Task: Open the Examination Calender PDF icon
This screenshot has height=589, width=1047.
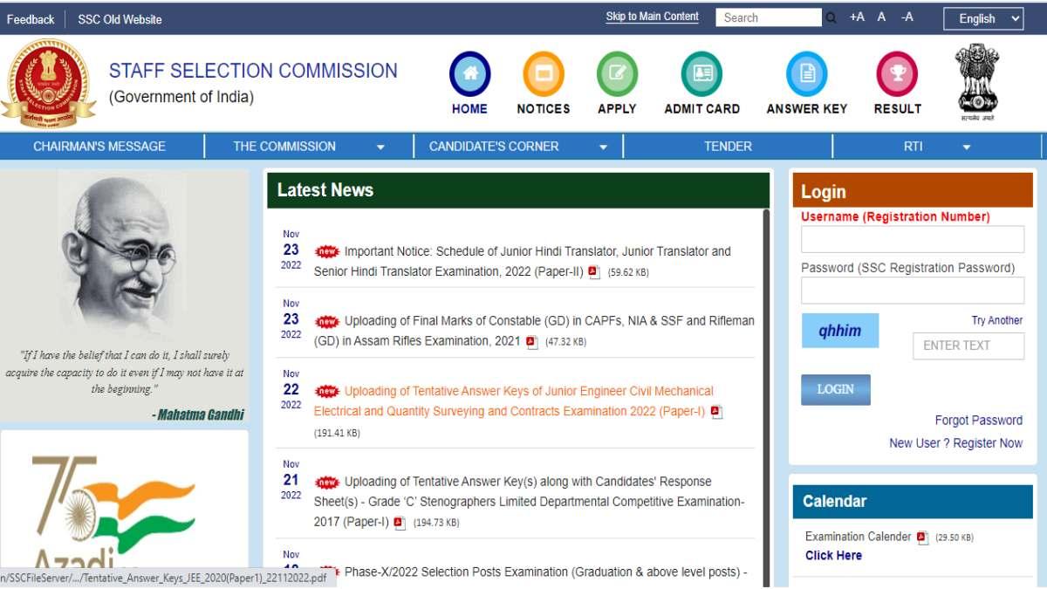Action: click(923, 538)
